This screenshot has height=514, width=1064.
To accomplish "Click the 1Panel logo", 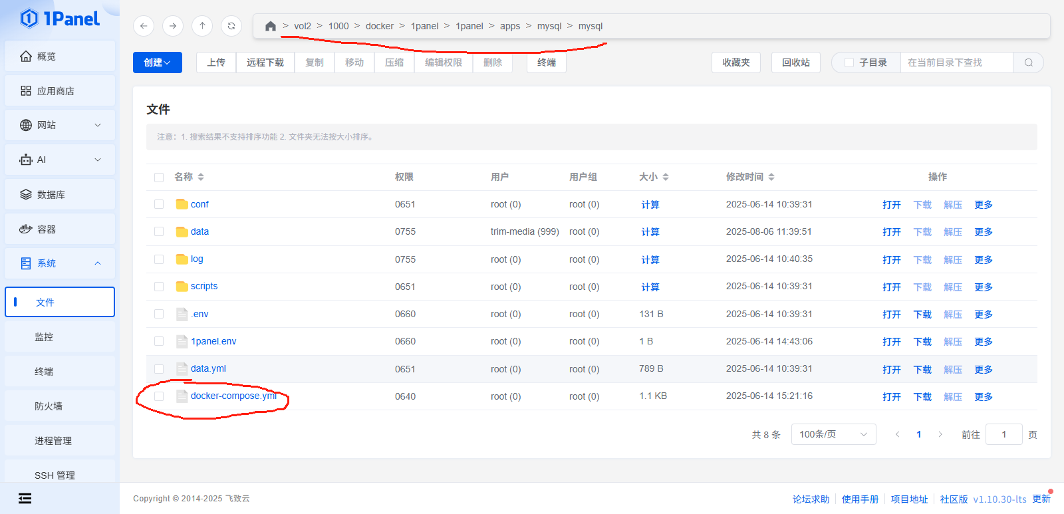I will (60, 19).
